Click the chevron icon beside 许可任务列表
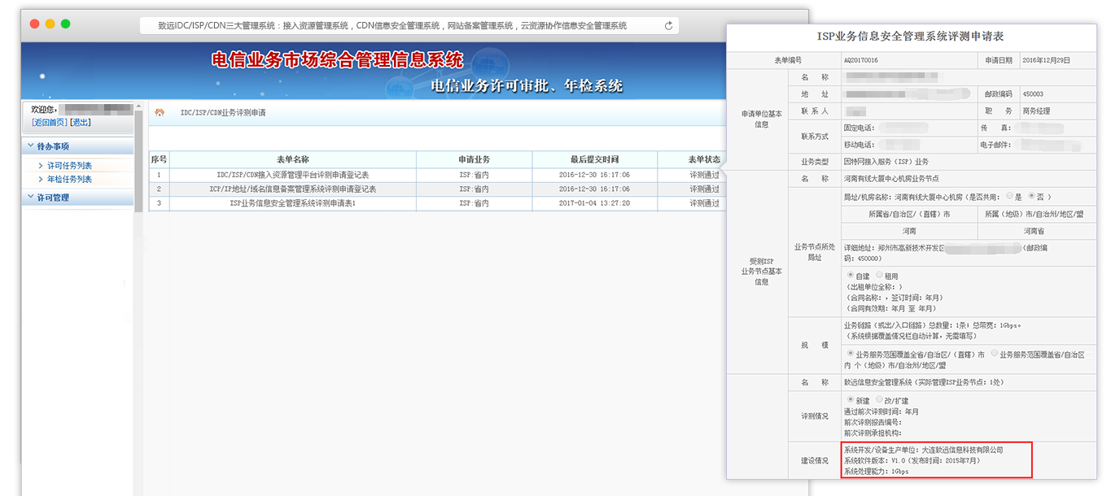 click(x=41, y=166)
